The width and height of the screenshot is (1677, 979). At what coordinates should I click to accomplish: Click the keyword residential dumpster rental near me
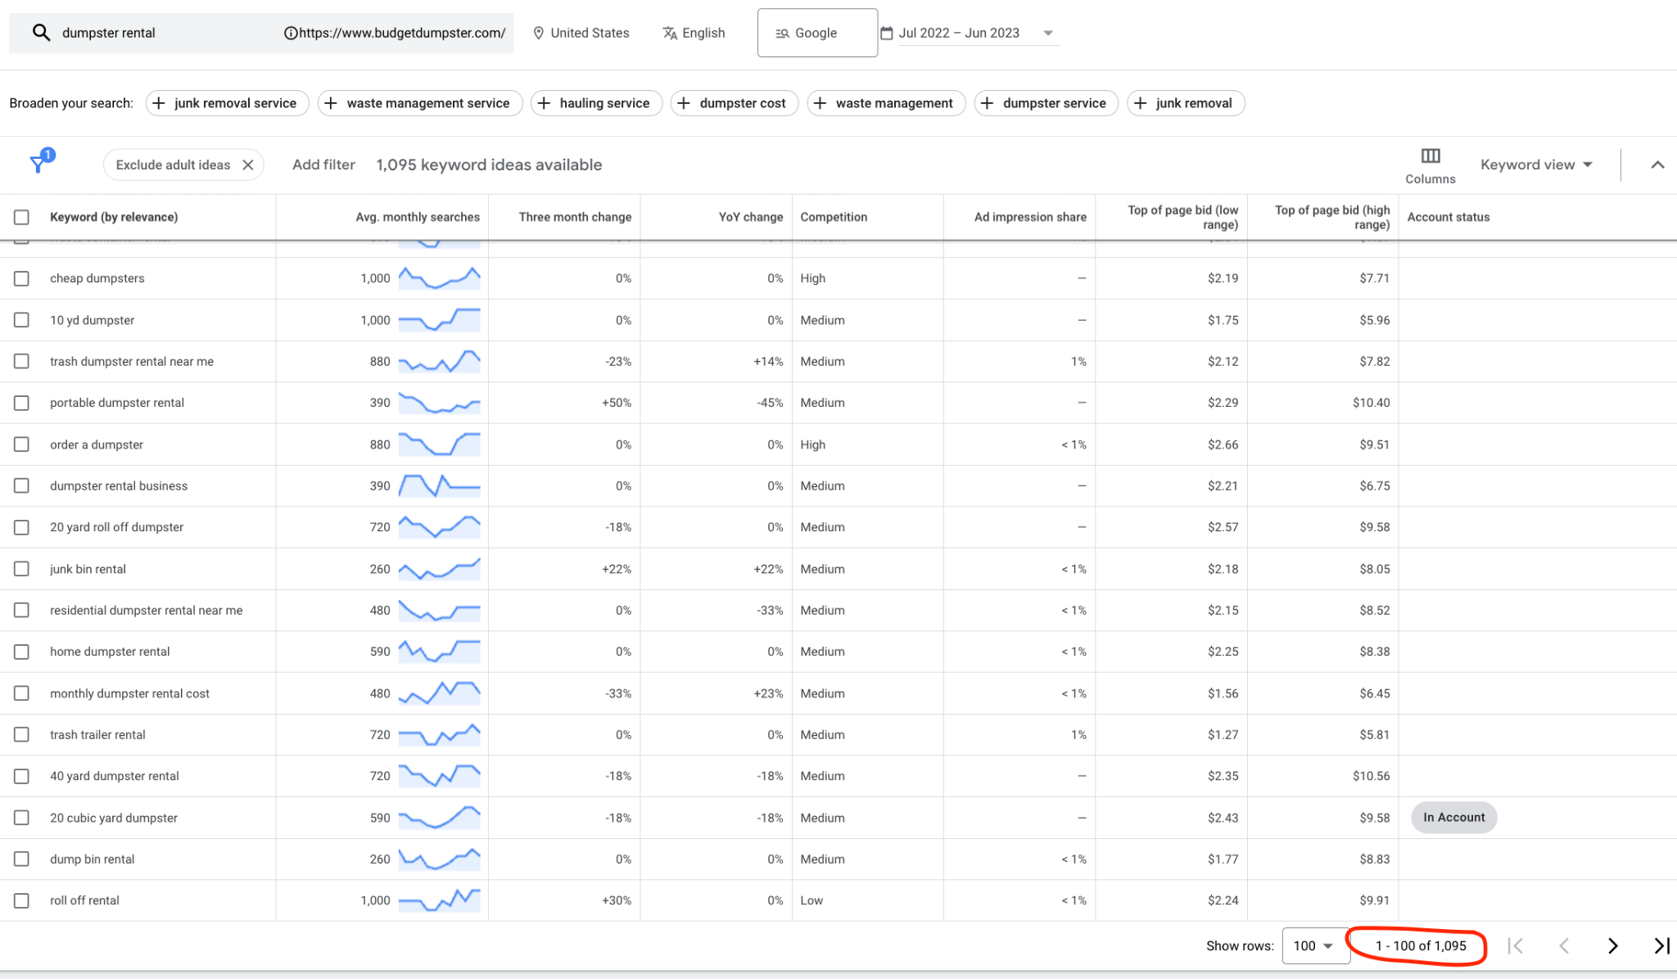tap(146, 611)
